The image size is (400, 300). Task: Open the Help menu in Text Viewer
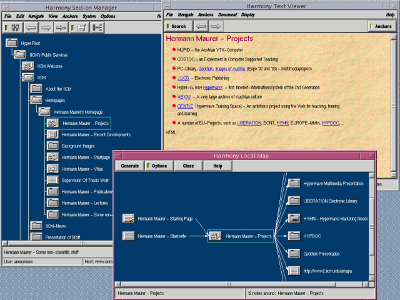390,15
